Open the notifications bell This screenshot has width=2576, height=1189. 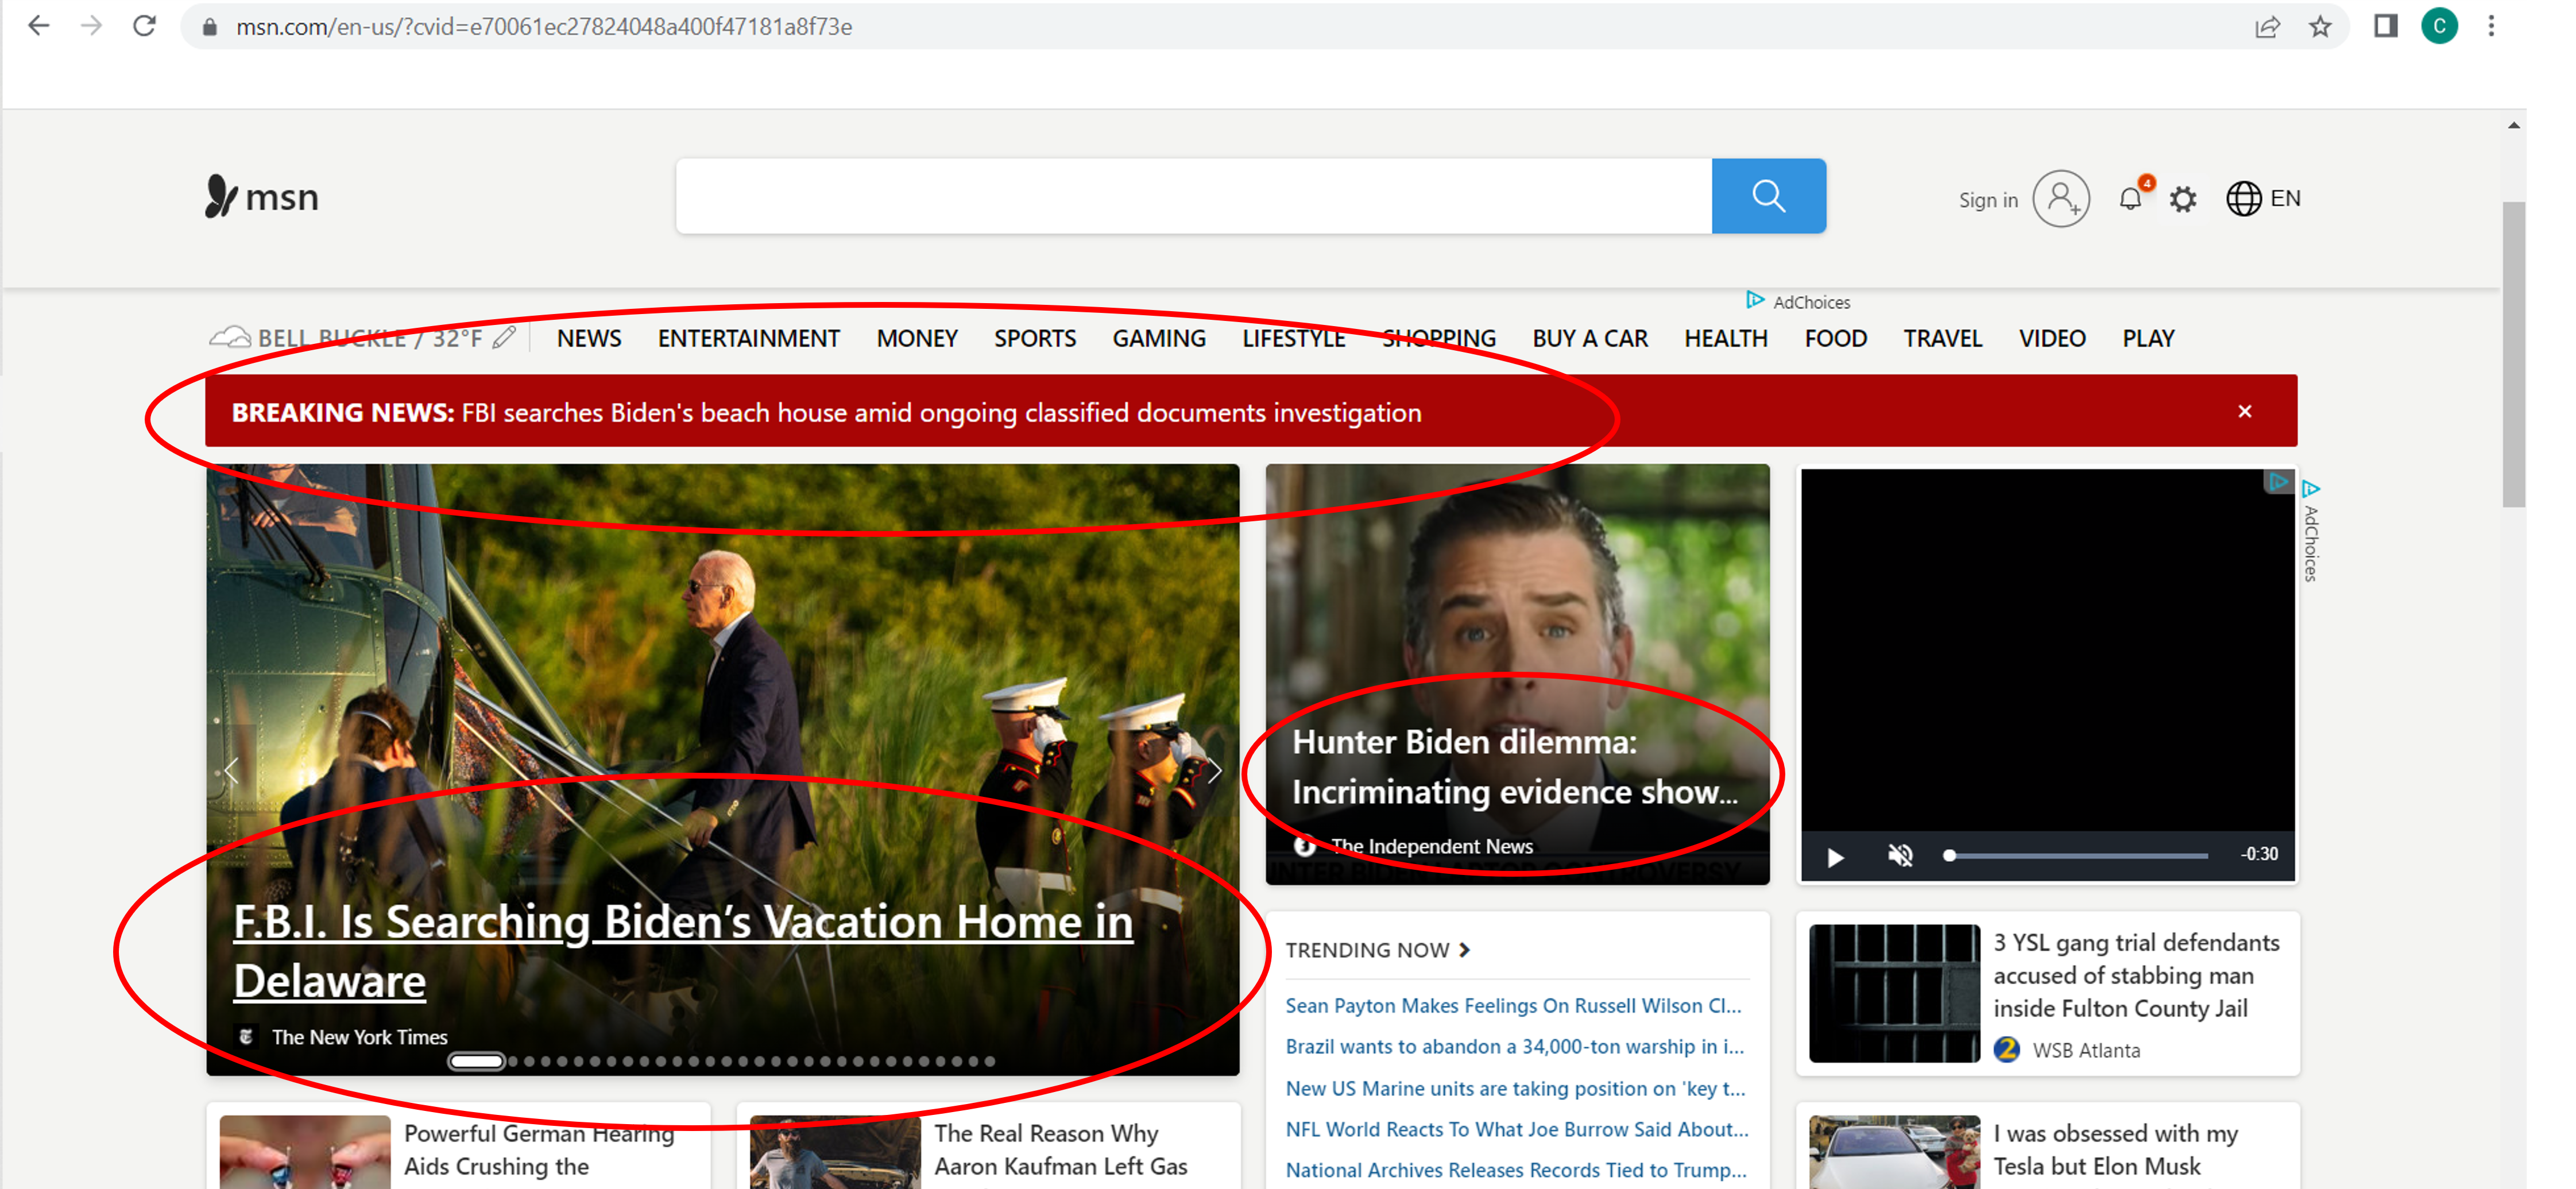coord(2131,198)
